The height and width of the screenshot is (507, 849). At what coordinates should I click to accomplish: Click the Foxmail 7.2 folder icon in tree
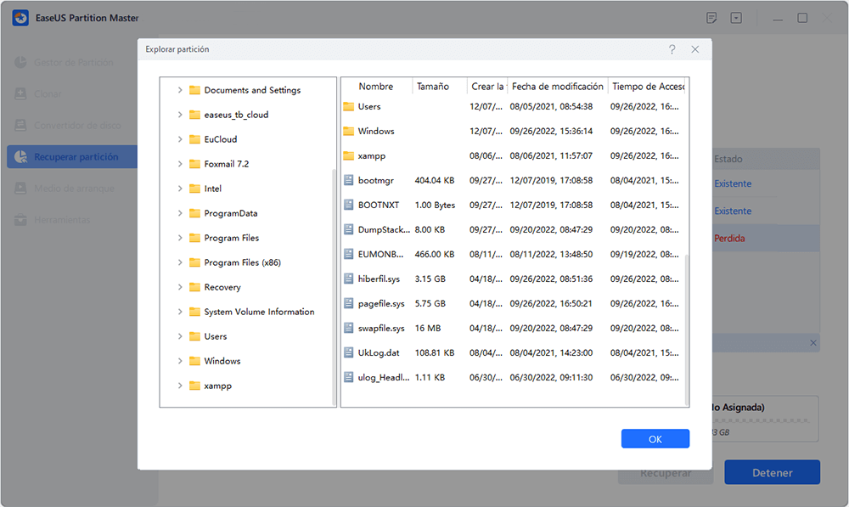pos(195,164)
